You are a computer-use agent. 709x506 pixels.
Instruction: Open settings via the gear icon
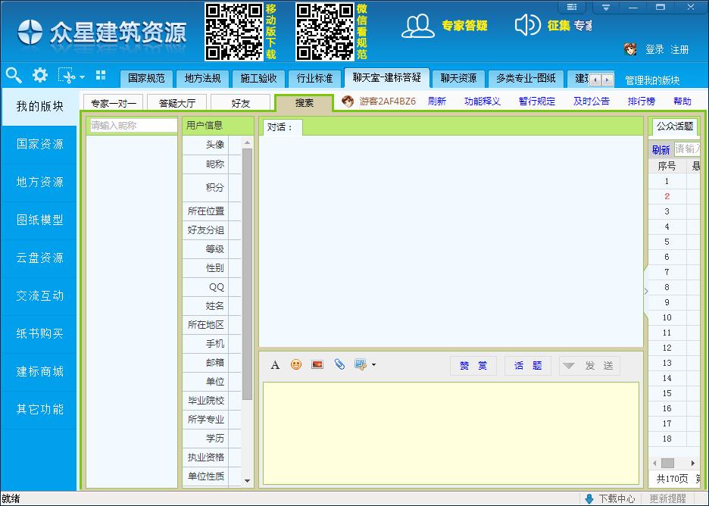[x=39, y=75]
